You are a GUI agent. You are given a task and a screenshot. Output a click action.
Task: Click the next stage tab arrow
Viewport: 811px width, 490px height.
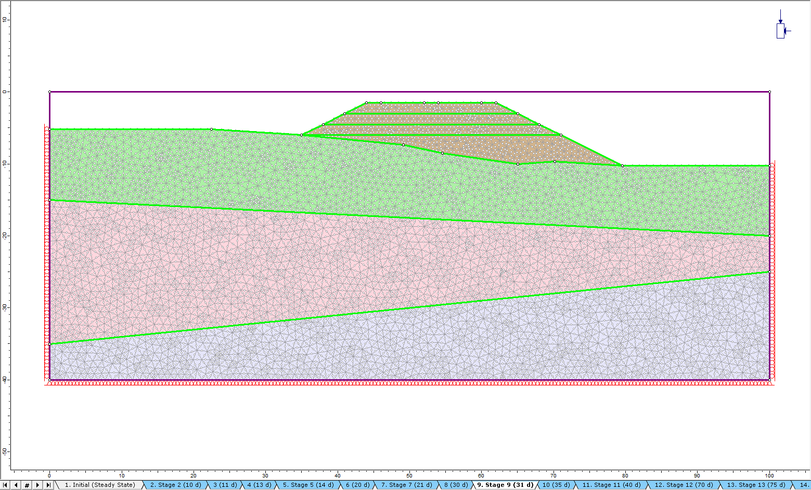(37, 485)
